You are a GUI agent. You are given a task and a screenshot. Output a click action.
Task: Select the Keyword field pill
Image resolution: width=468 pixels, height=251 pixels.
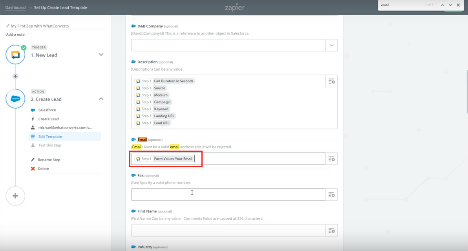point(152,109)
